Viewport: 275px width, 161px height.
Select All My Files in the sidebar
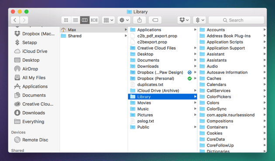click(x=30, y=77)
